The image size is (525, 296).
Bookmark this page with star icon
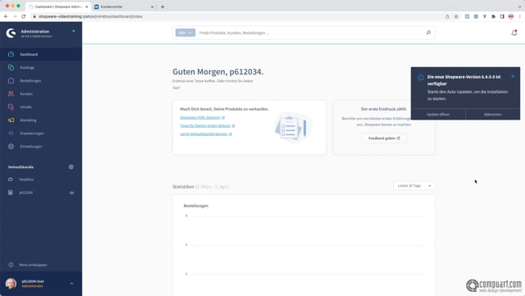(x=456, y=16)
